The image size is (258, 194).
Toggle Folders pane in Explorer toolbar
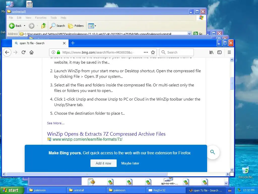tap(76, 26)
